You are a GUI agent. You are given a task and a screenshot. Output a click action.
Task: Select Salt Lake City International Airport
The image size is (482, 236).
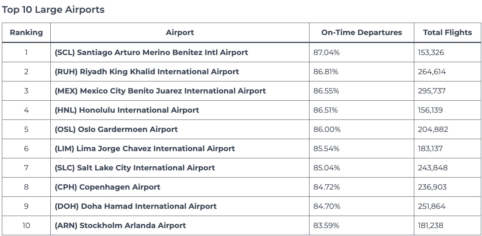coord(135,168)
